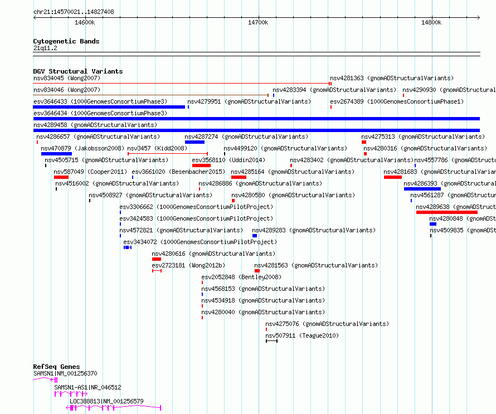
Task: Click the esv3306662 pilot project label
Action: click(196, 207)
